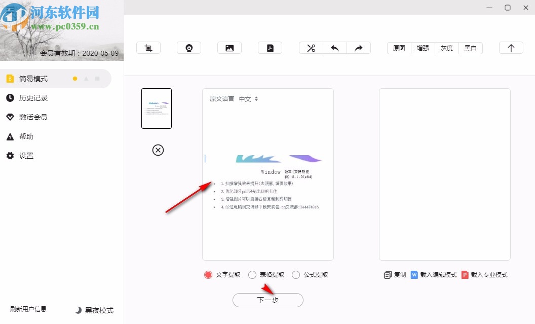Screen dimensions: 535x324
Task: Import an image file
Action: tap(229, 47)
